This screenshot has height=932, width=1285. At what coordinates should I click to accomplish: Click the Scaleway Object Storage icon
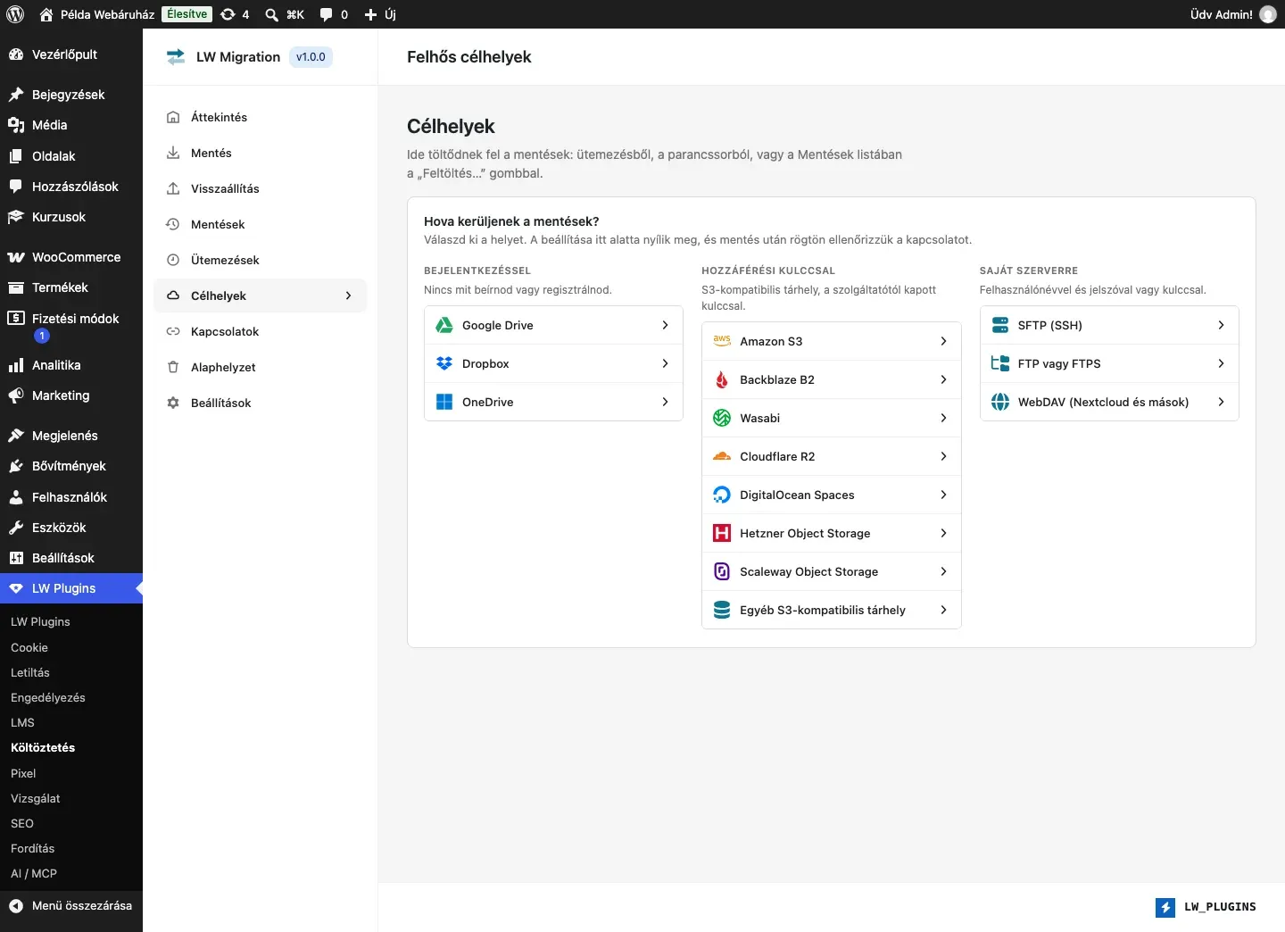point(722,571)
